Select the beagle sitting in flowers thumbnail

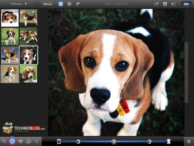[x=10, y=36]
